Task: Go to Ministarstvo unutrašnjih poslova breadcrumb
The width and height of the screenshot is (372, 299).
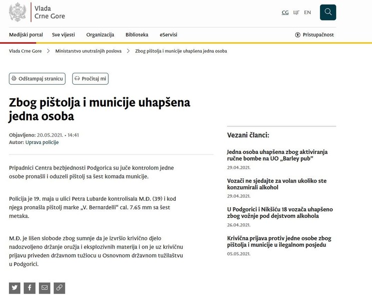Action: 88,51
